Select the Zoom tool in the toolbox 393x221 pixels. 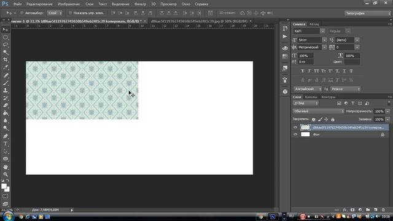(x=6, y=174)
